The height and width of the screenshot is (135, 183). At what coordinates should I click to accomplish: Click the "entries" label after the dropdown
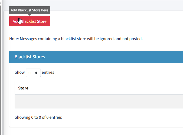pyautogui.click(x=48, y=72)
